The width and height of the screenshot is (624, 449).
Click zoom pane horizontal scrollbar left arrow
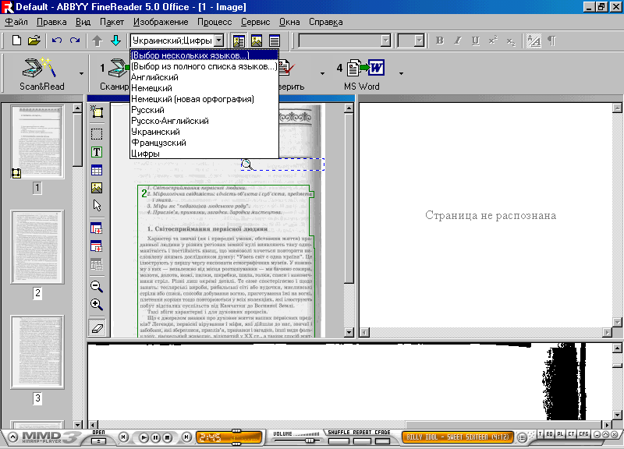tap(92, 425)
